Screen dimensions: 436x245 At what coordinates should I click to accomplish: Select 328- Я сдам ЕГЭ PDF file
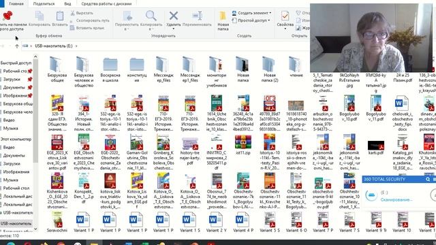(57, 113)
